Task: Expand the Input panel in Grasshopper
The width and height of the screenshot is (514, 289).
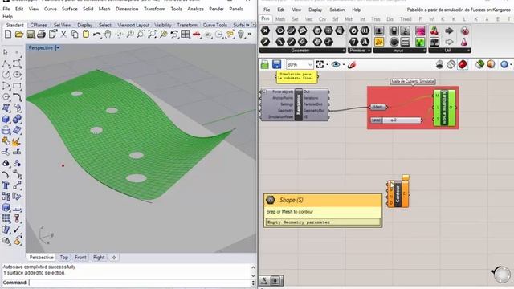Action: (x=424, y=51)
